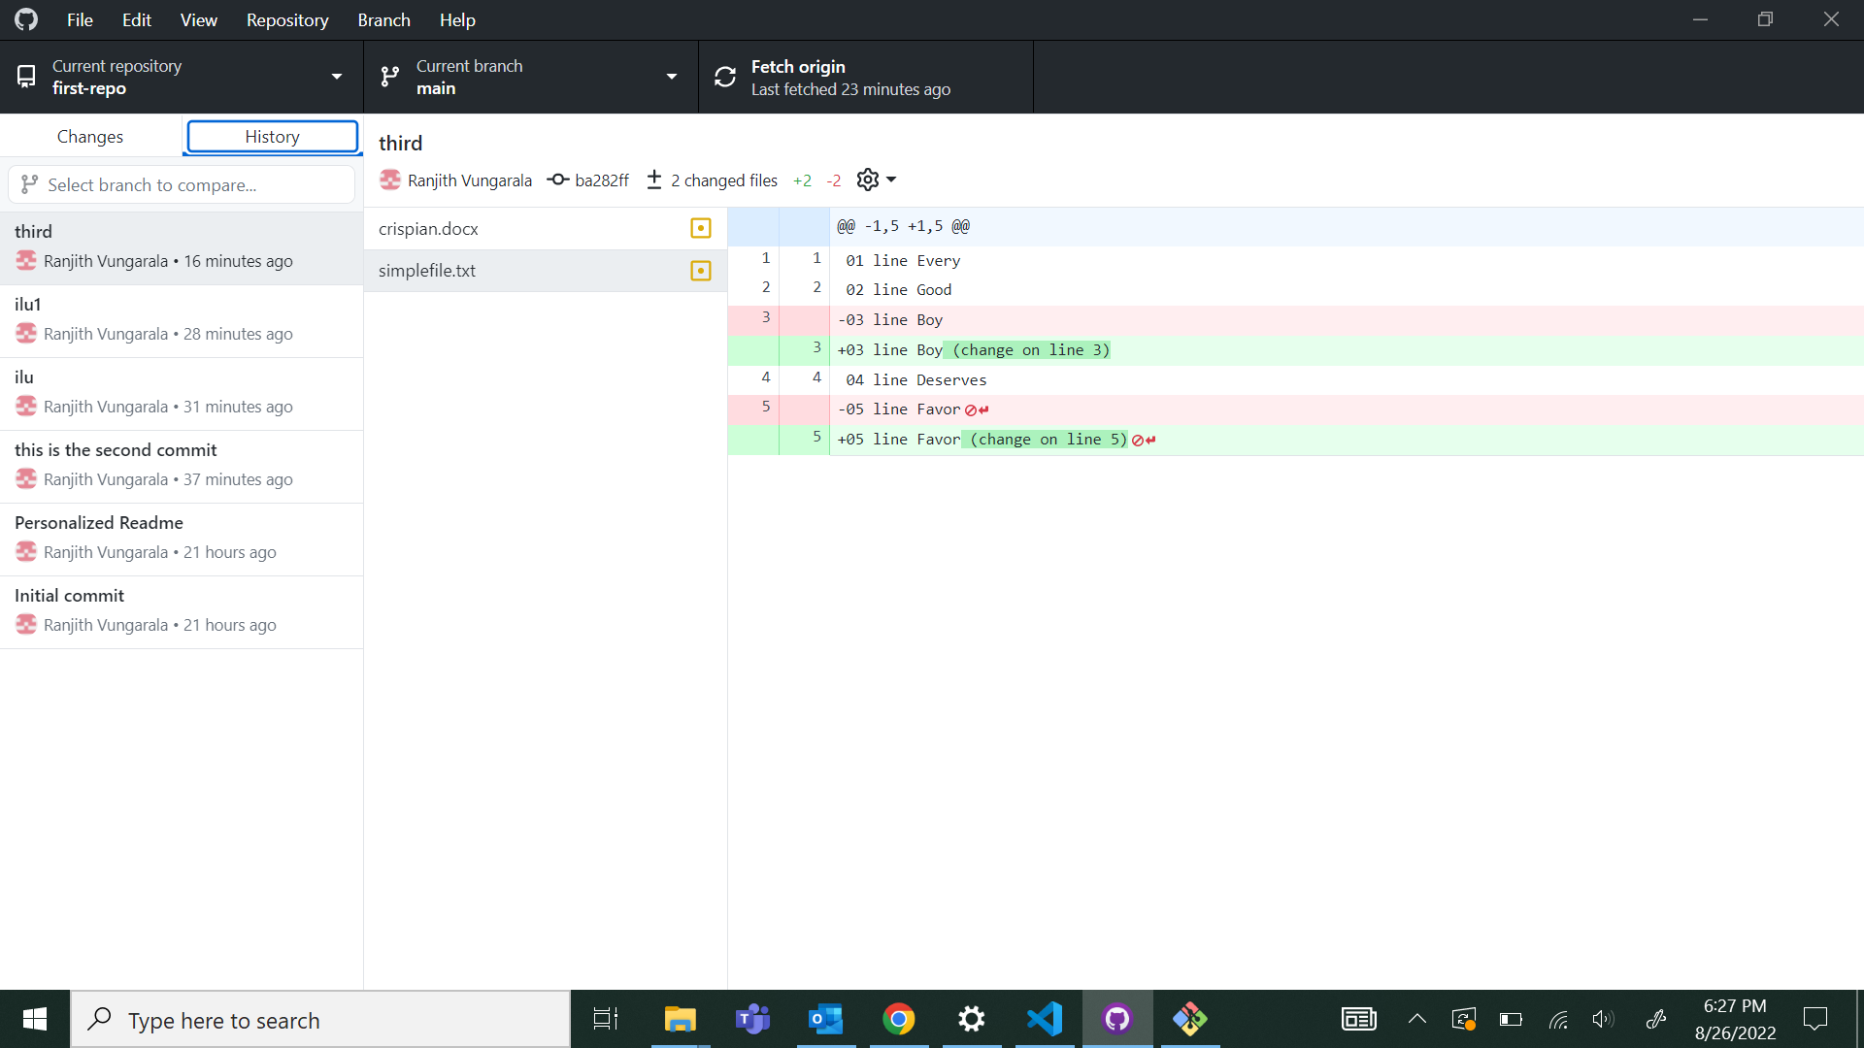Image resolution: width=1864 pixels, height=1048 pixels.
Task: Open Microsoft Teams from the taskbar
Action: 753,1019
